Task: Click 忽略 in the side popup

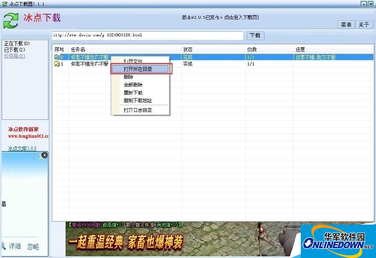Action: coord(33,246)
